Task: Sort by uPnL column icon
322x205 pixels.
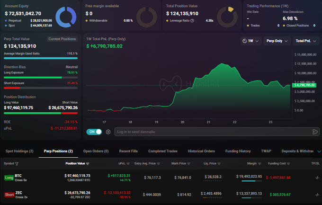Action: 128,164
